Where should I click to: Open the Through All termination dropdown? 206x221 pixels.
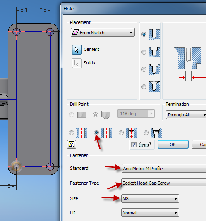pyautogui.click(x=186, y=115)
